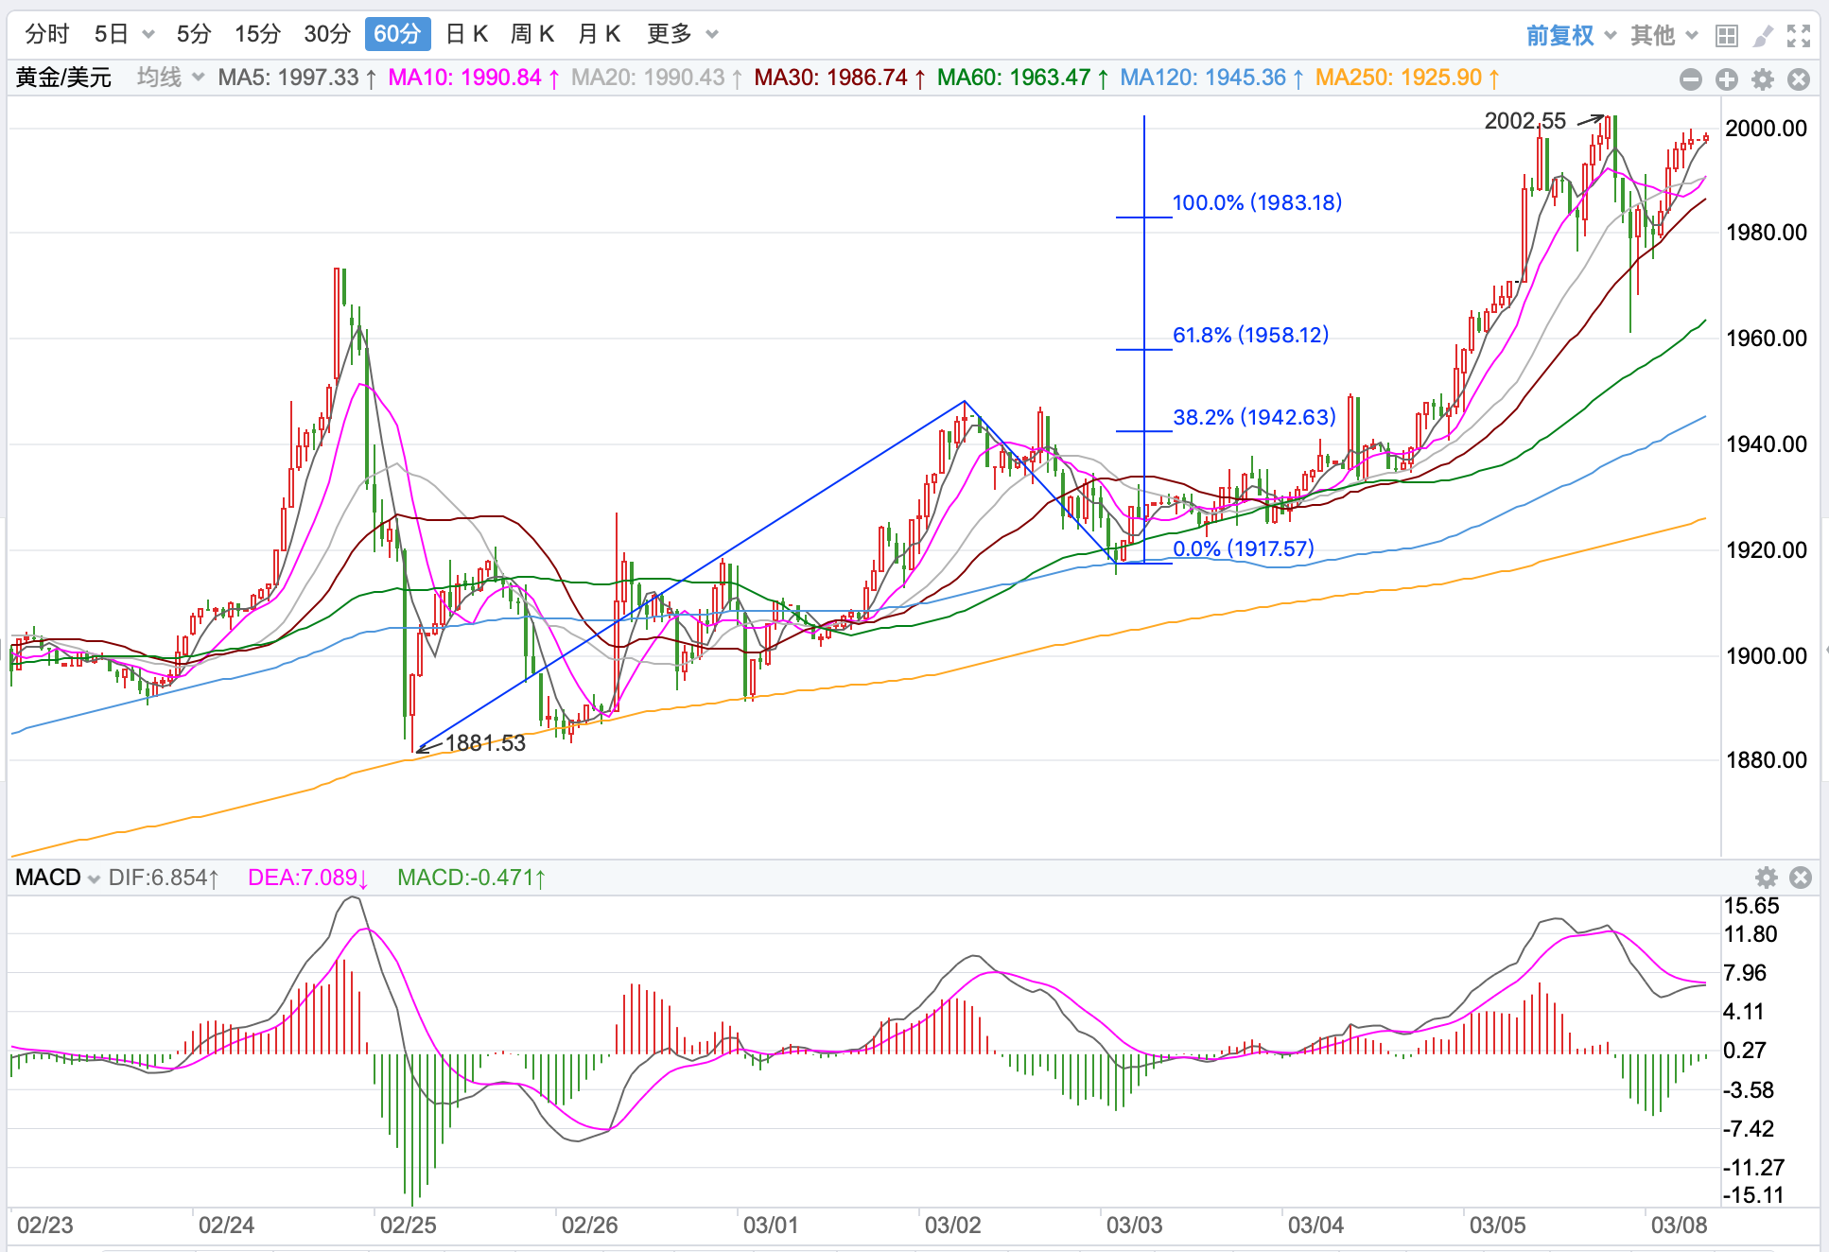The width and height of the screenshot is (1829, 1252).
Task: Click the multi-chart grid layout icon
Action: (x=1727, y=36)
